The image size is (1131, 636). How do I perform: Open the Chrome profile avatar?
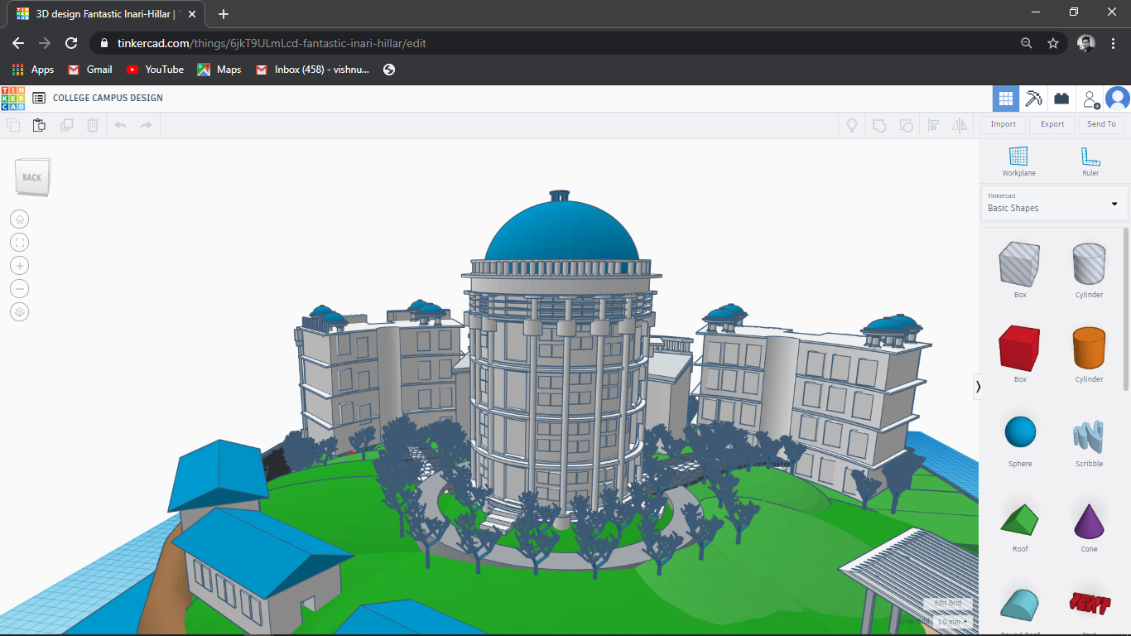[1086, 43]
